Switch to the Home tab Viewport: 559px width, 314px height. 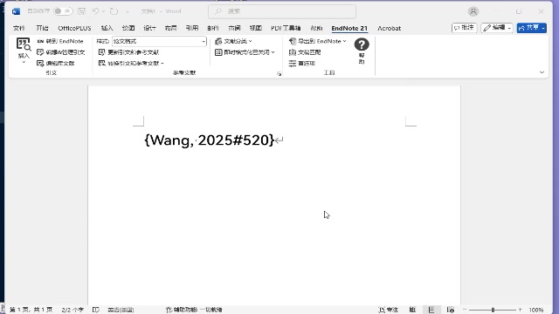(42, 28)
